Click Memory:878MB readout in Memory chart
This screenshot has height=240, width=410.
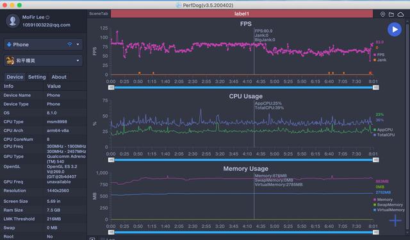click(270, 176)
